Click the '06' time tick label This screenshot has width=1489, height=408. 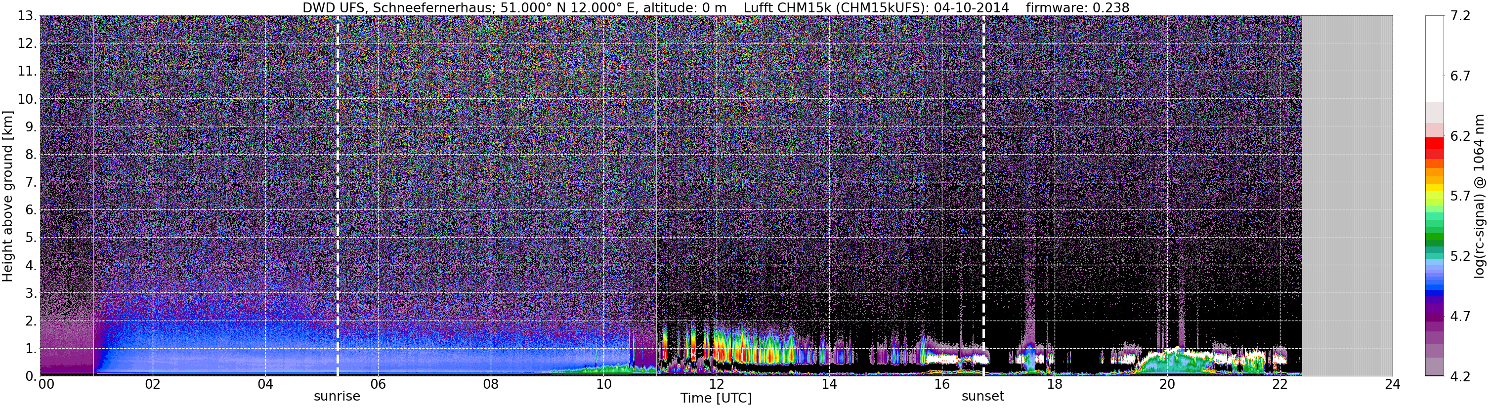tap(378, 384)
